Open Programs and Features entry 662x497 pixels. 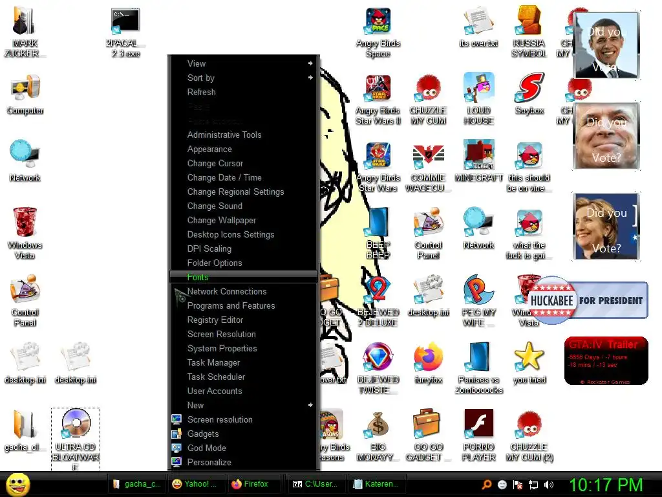point(244,305)
